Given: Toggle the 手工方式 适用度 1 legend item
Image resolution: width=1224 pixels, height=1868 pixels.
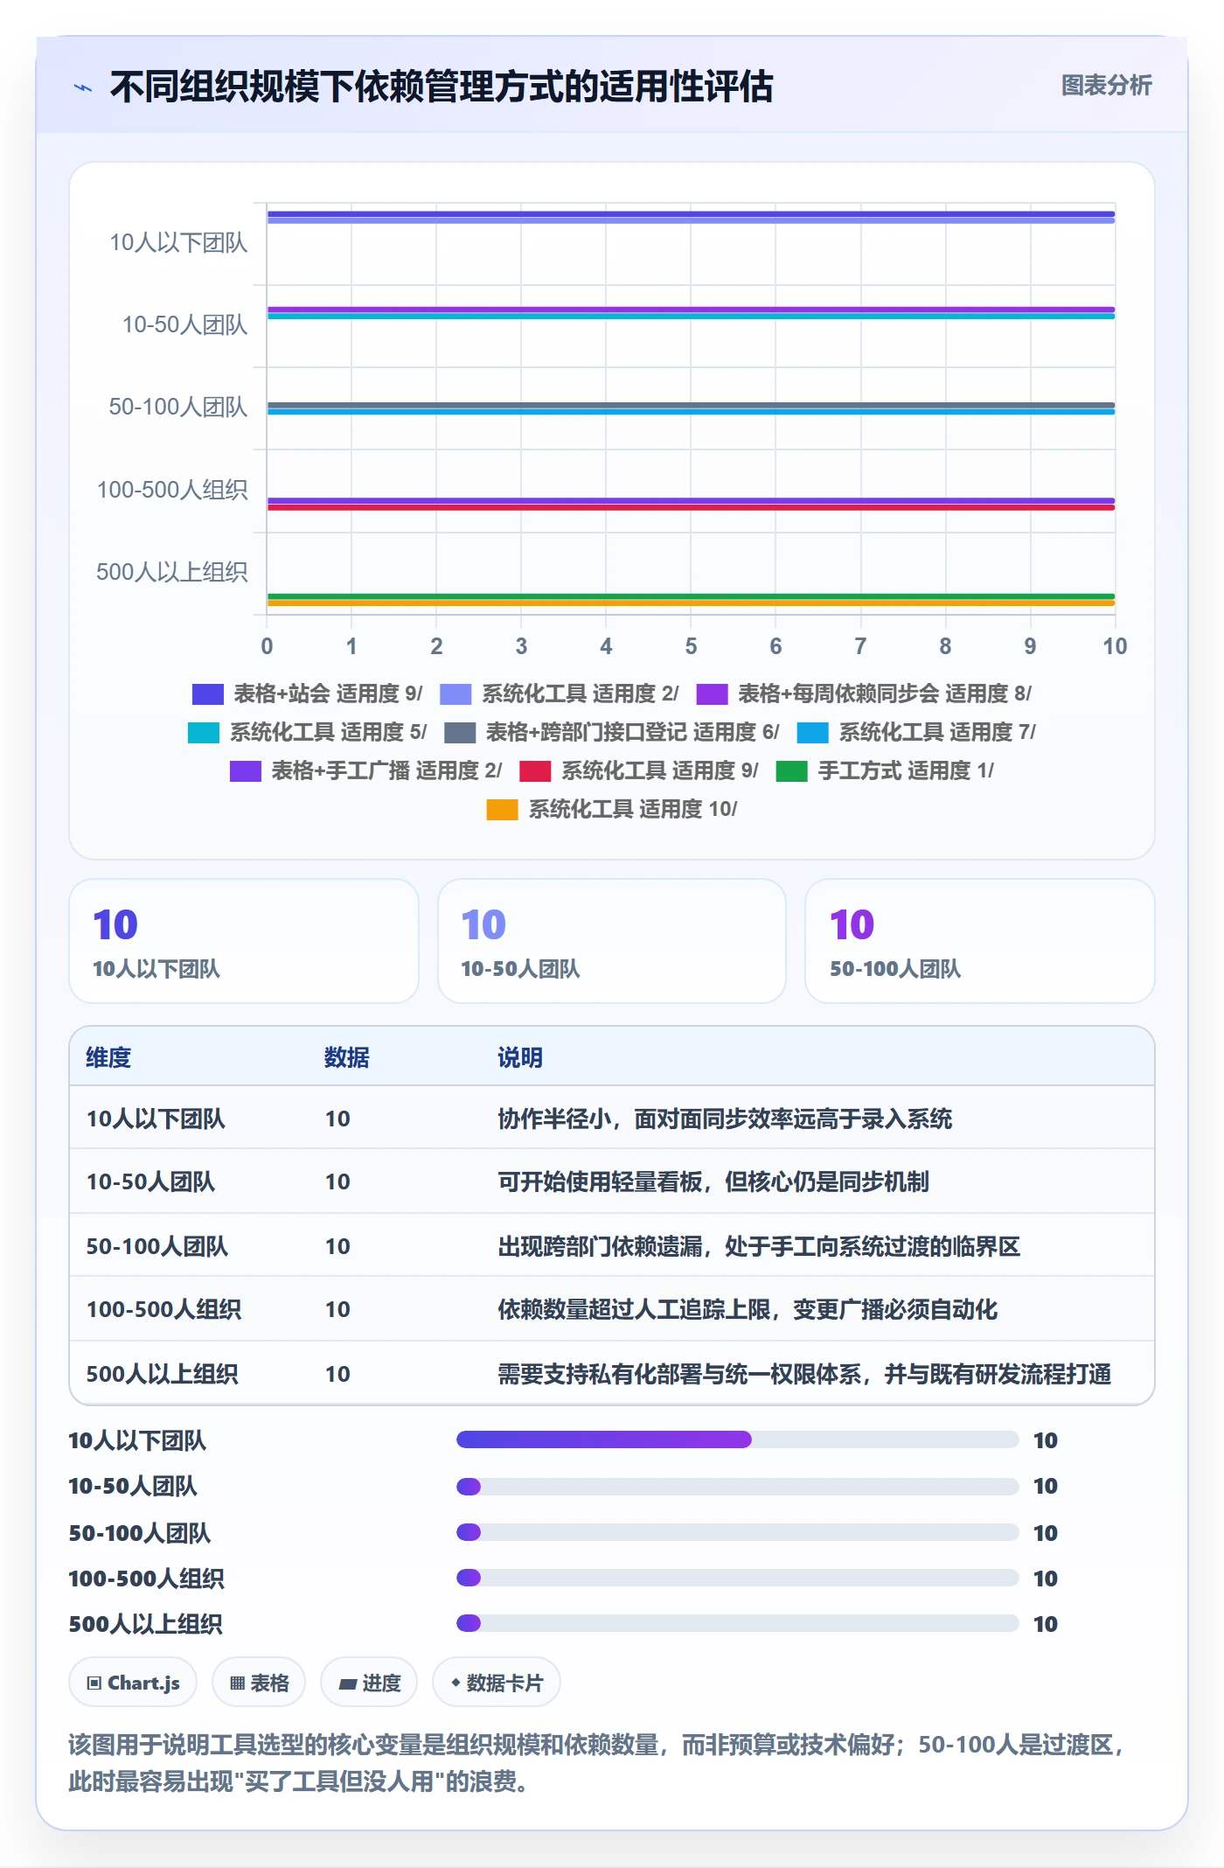Looking at the screenshot, I should (885, 771).
